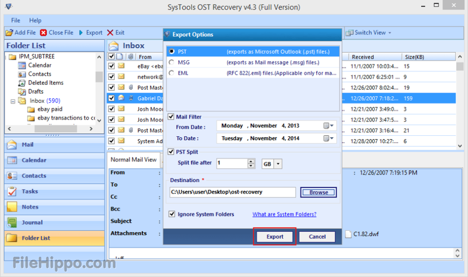Click the Close File red icon
The image size is (468, 277).
click(x=44, y=33)
